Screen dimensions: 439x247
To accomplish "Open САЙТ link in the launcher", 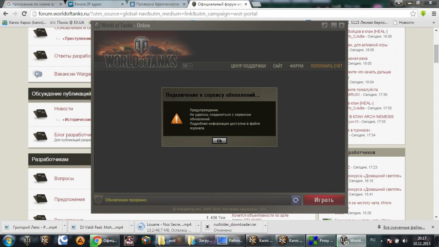I will click(278, 66).
